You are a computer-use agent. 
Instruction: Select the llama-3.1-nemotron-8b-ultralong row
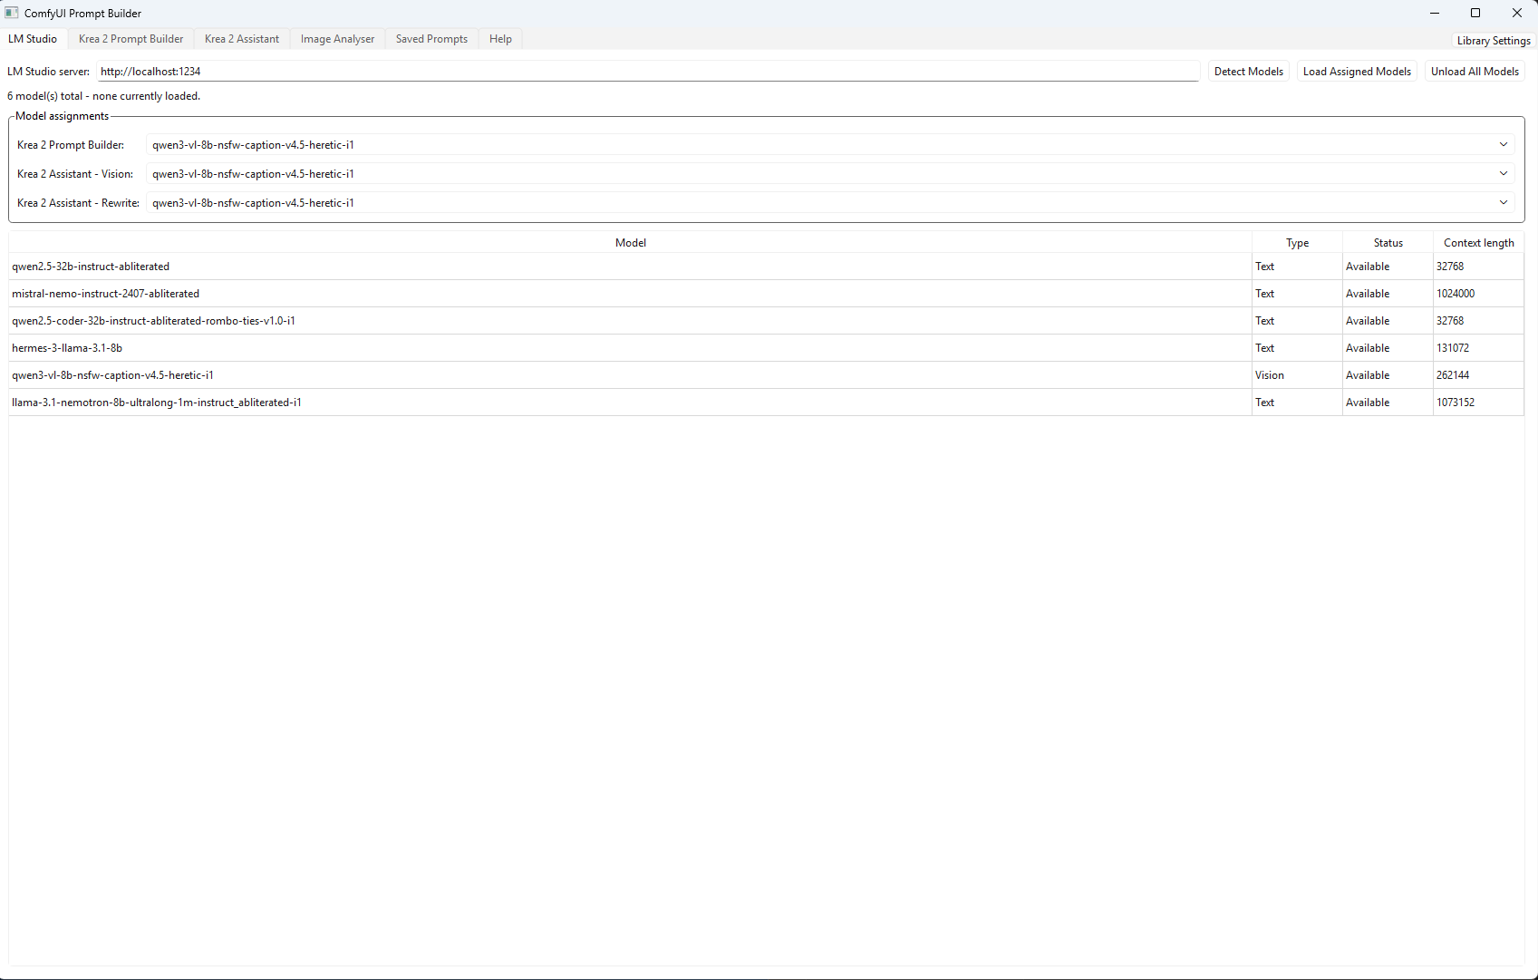point(766,403)
